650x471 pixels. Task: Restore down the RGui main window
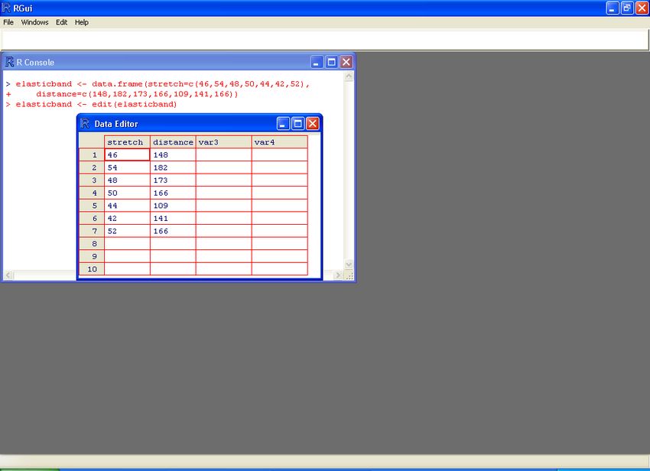point(627,8)
